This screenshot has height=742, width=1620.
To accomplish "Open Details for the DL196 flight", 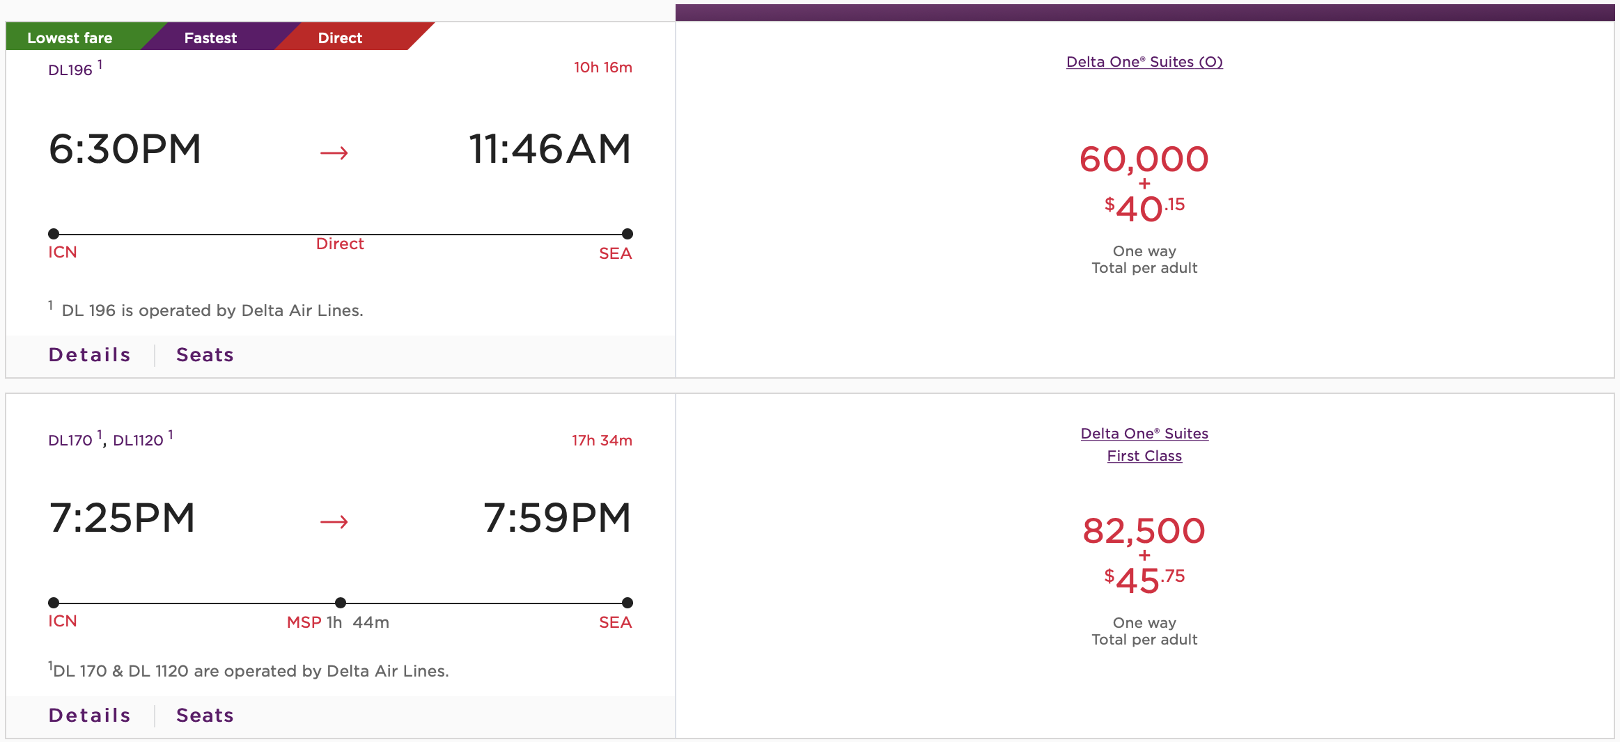I will coord(89,354).
